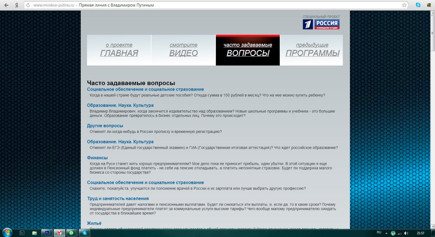Open the ГЛАВНАЯ tab
Image resolution: width=435 pixels, height=237 pixels.
[119, 50]
